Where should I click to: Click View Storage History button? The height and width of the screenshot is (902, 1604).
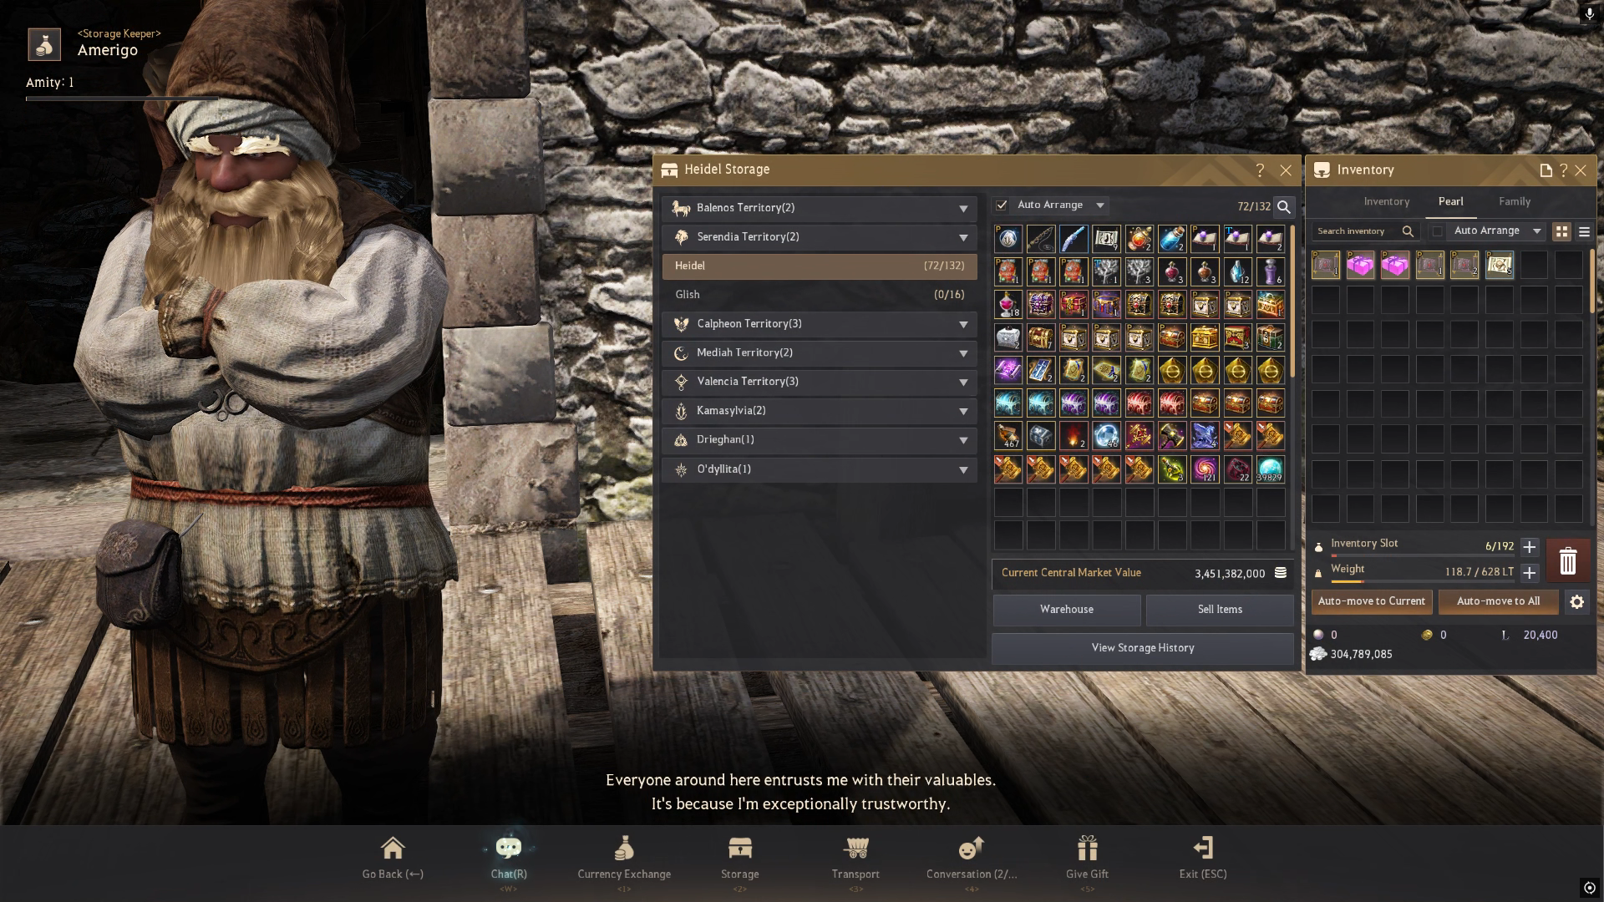(x=1142, y=647)
